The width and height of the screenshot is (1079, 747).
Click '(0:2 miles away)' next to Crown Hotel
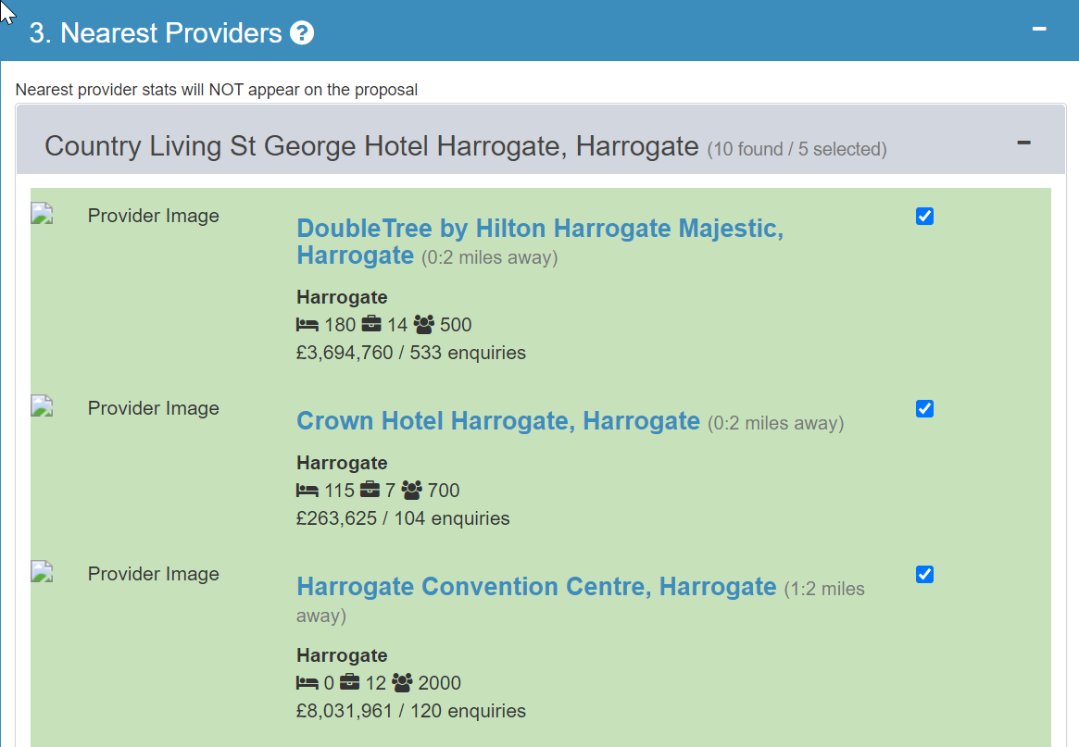click(x=775, y=423)
